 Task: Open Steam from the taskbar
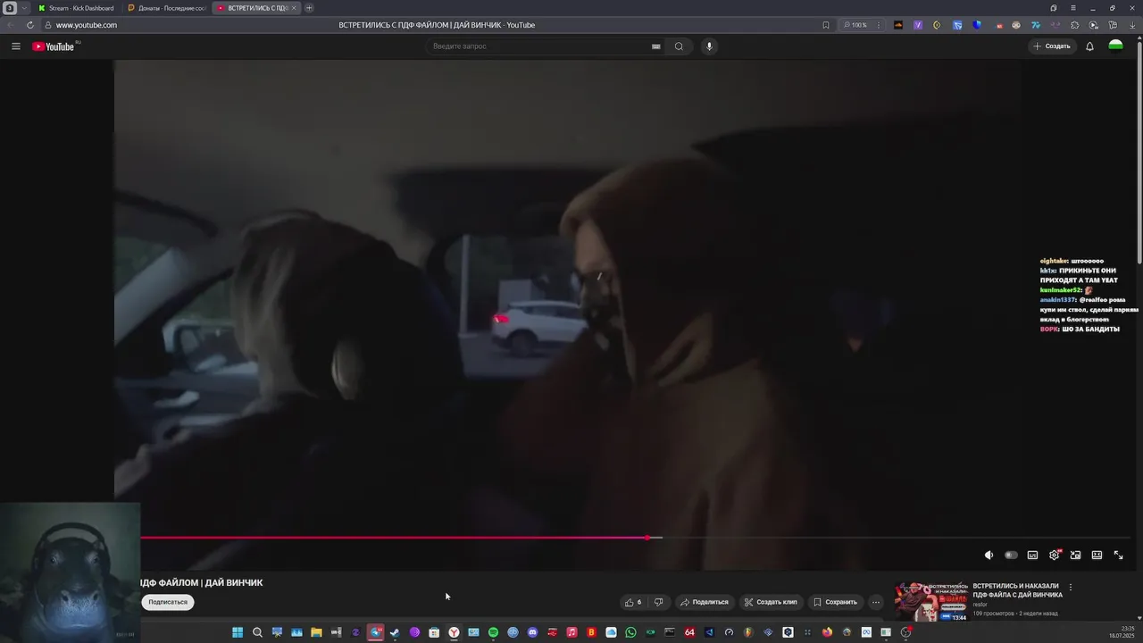pyautogui.click(x=395, y=632)
